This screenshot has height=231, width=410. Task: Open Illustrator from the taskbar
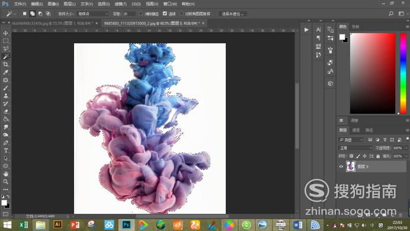(57, 224)
